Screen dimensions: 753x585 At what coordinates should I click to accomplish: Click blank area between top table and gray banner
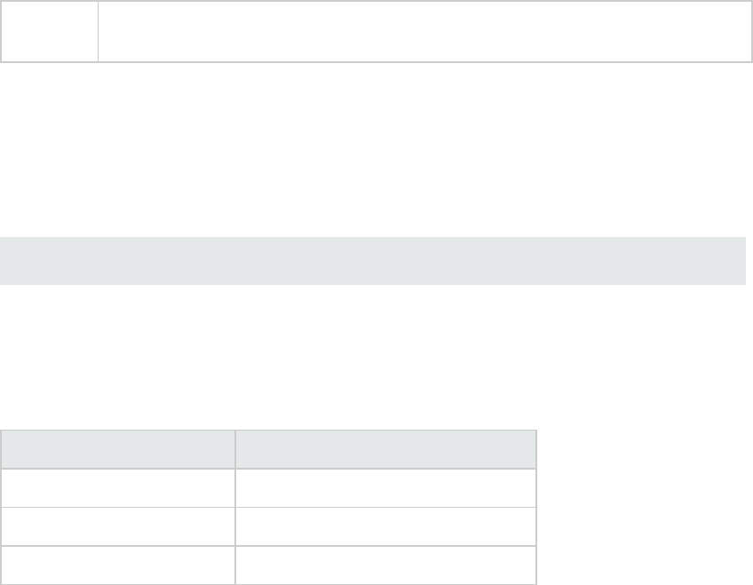(373, 151)
